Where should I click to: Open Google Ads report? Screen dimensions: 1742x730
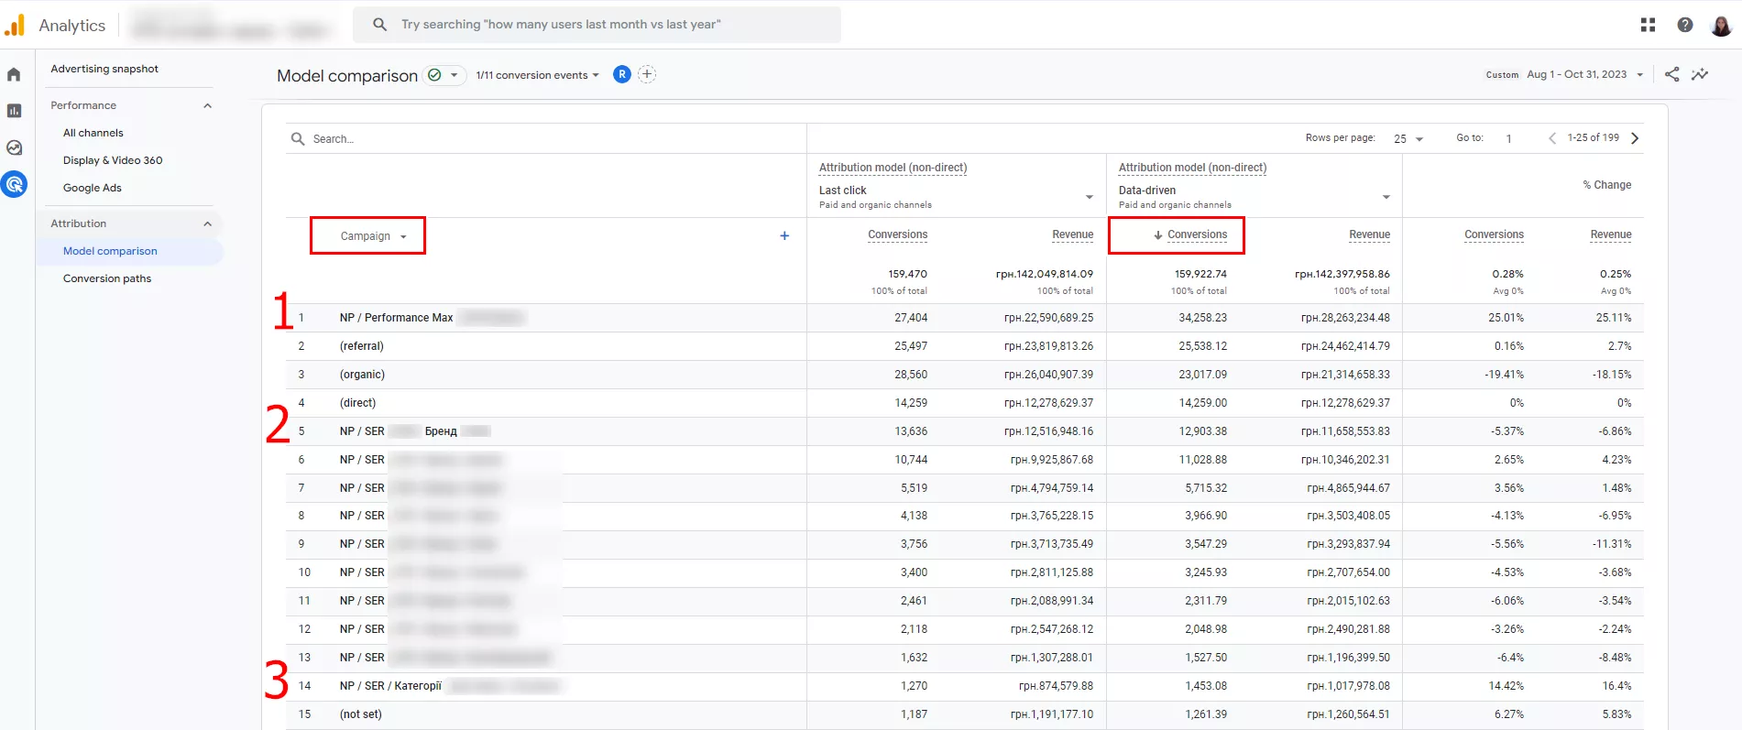tap(92, 188)
